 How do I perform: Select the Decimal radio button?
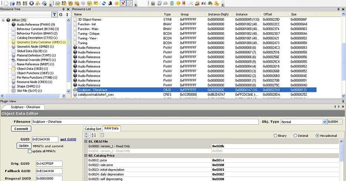[x=296, y=136]
